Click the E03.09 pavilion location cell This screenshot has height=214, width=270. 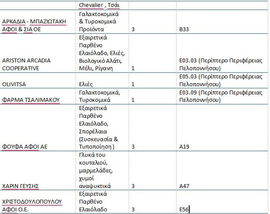[221, 96]
